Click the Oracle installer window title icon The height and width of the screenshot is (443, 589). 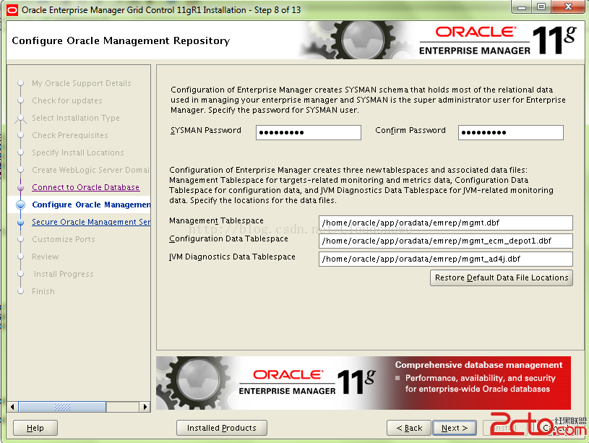point(12,10)
